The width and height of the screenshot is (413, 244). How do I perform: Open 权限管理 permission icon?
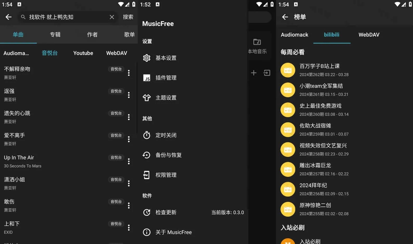pos(147,175)
